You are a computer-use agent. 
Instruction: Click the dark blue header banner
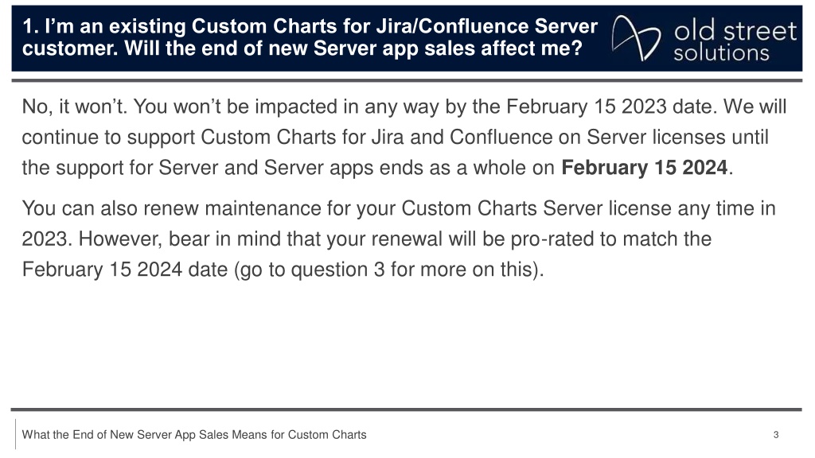click(407, 38)
